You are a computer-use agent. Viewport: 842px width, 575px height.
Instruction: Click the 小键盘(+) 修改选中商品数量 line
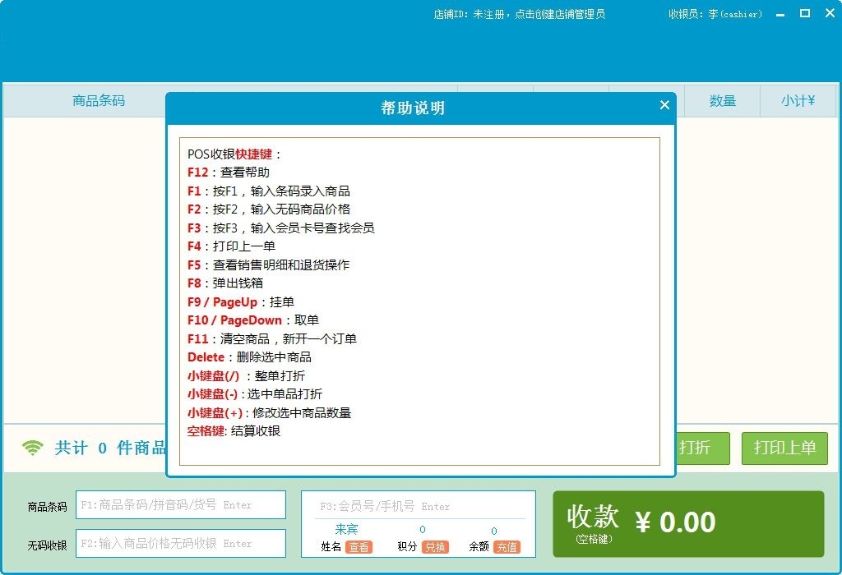pos(269,413)
